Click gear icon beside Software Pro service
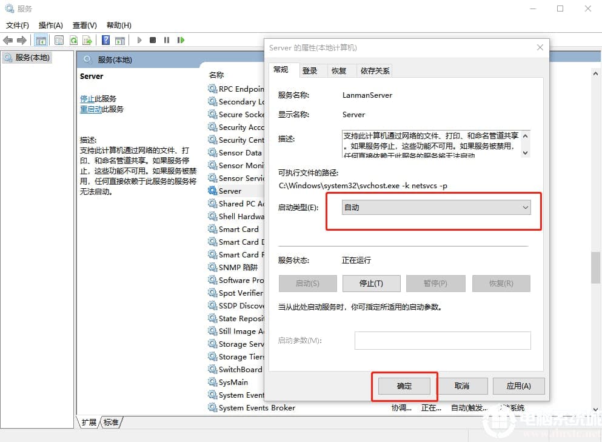Viewport: 602px width, 442px height. (212, 280)
